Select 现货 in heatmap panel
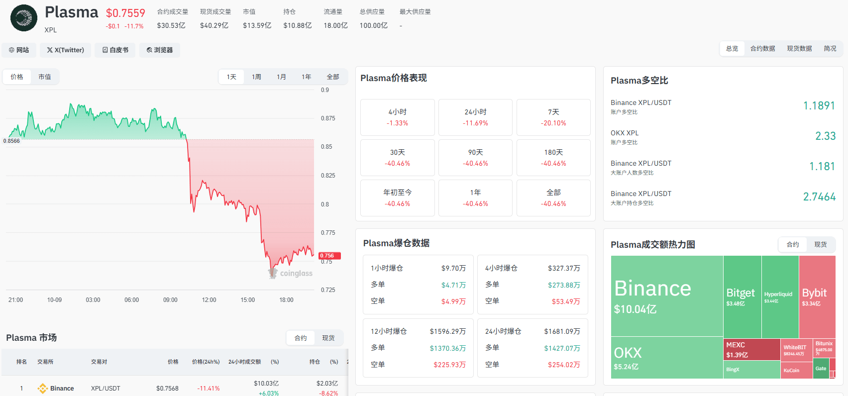Viewport: 848px width, 396px height. tap(821, 245)
